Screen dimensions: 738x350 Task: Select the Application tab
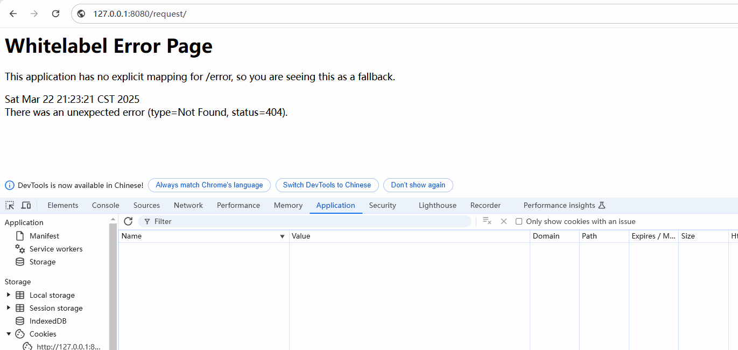(336, 205)
